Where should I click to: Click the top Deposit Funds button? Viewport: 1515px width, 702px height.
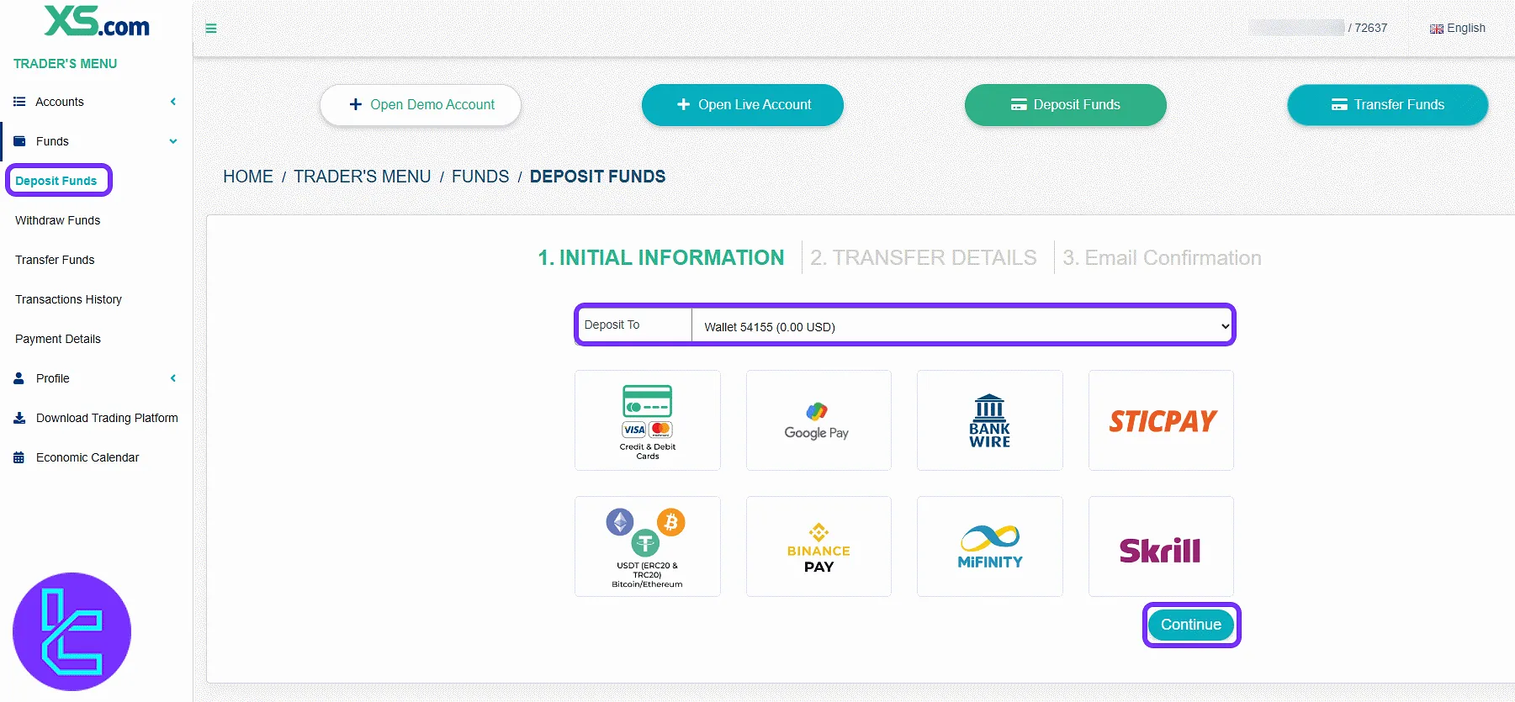(x=1066, y=105)
